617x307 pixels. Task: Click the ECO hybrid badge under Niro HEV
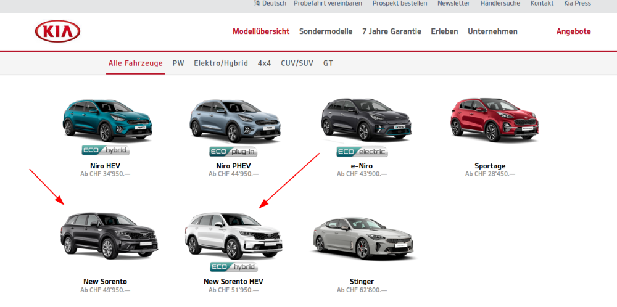tap(106, 150)
